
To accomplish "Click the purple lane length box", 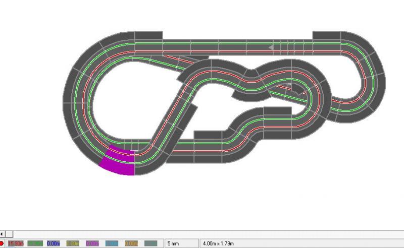I will [x=93, y=243].
